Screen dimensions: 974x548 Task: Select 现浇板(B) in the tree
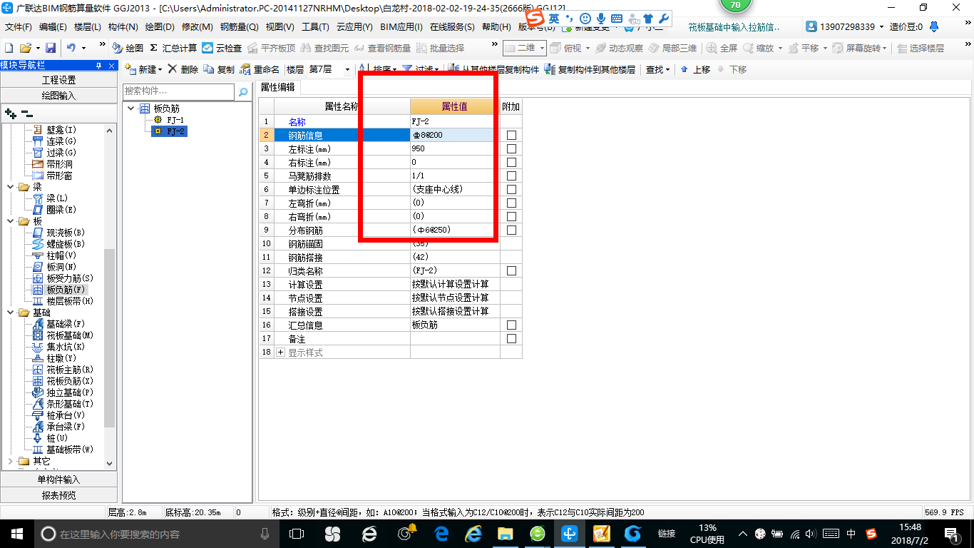[66, 233]
